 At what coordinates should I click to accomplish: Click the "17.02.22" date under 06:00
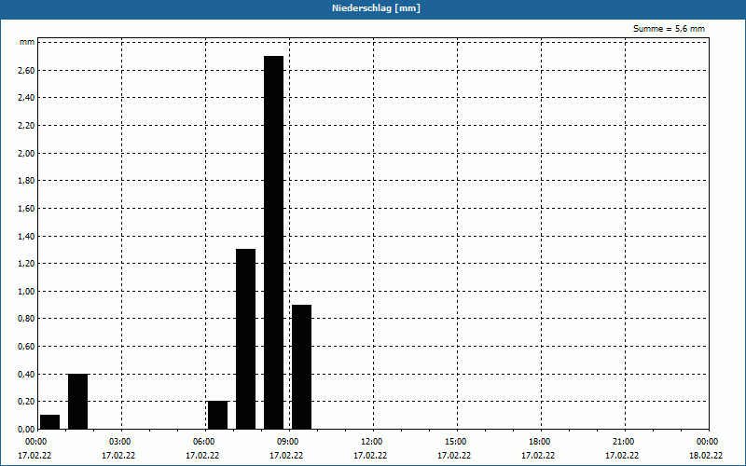202,456
